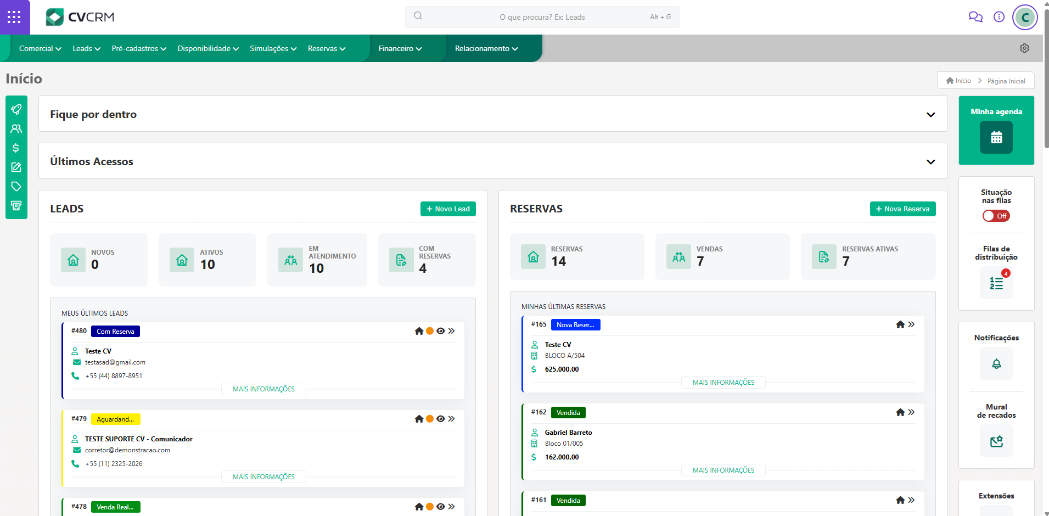This screenshot has width=1049, height=516.
Task: Click the Aguardand... status badge
Action: click(x=115, y=419)
